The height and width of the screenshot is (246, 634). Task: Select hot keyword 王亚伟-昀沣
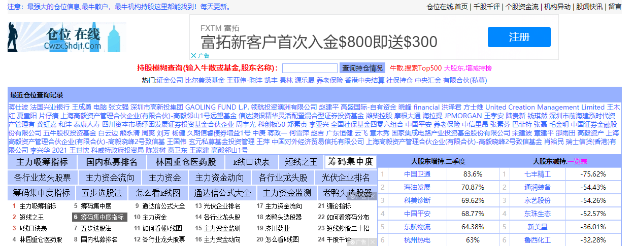(x=244, y=80)
